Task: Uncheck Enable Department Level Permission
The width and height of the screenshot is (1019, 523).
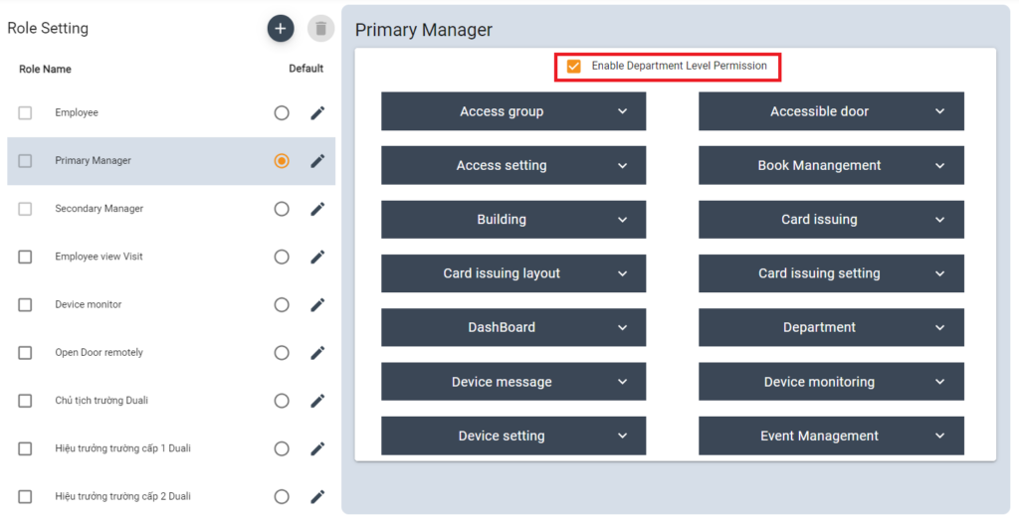Action: coord(574,67)
